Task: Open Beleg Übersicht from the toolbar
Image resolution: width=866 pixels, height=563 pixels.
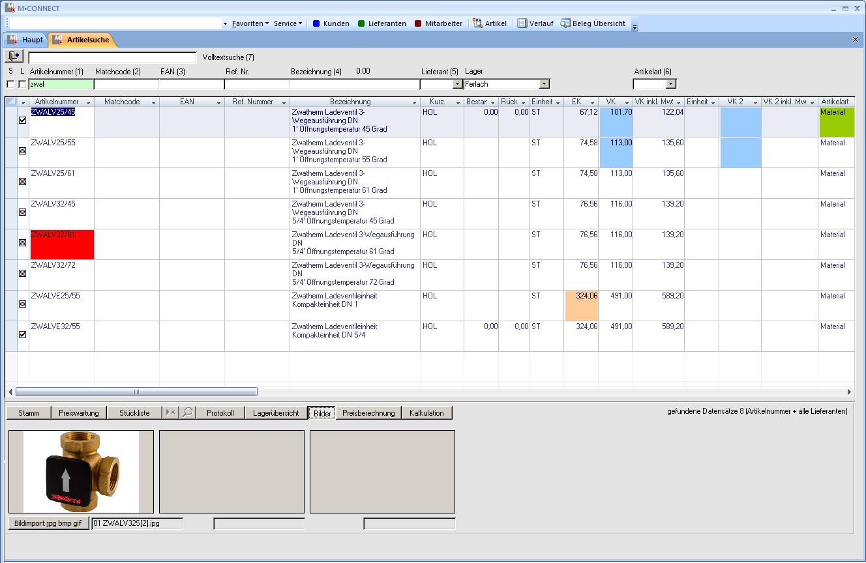Action: [593, 23]
